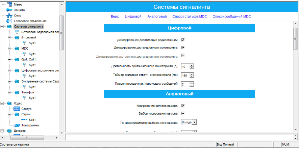Click the 5-тоновый folder icon
The width and height of the screenshot is (299, 148).
(17, 37)
